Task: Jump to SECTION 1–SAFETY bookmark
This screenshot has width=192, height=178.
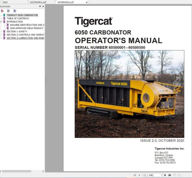Action: [x=17, y=32]
